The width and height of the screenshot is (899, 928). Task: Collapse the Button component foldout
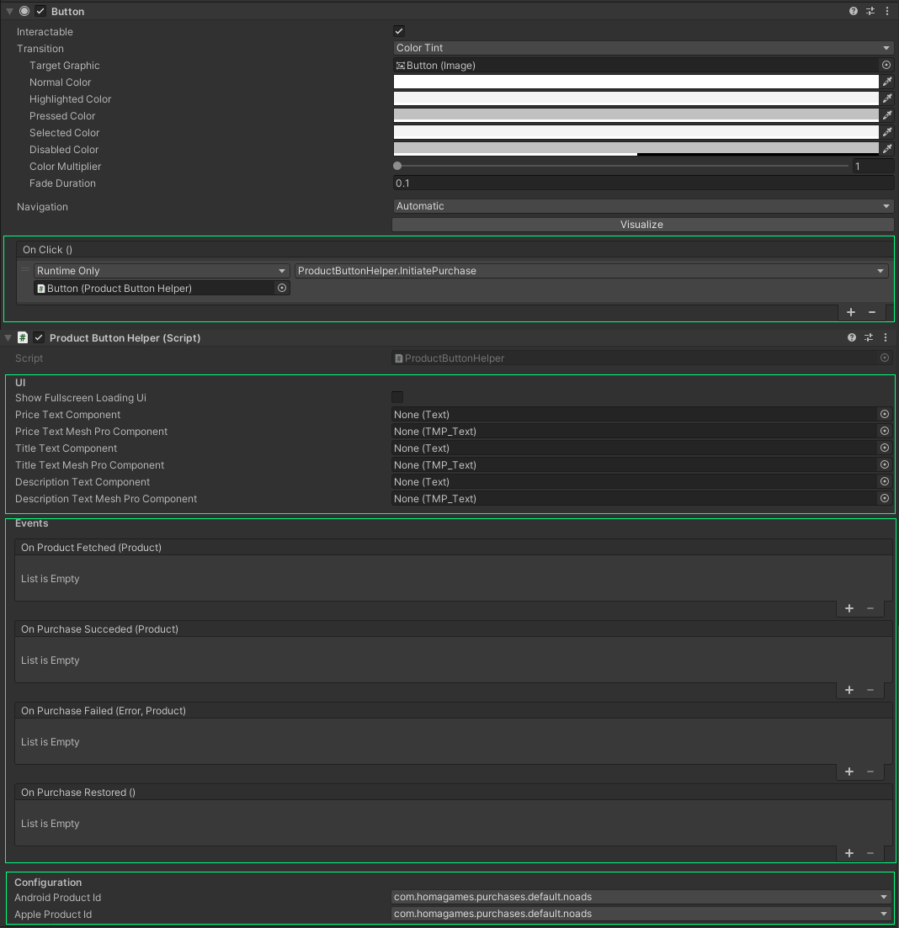pyautogui.click(x=8, y=11)
